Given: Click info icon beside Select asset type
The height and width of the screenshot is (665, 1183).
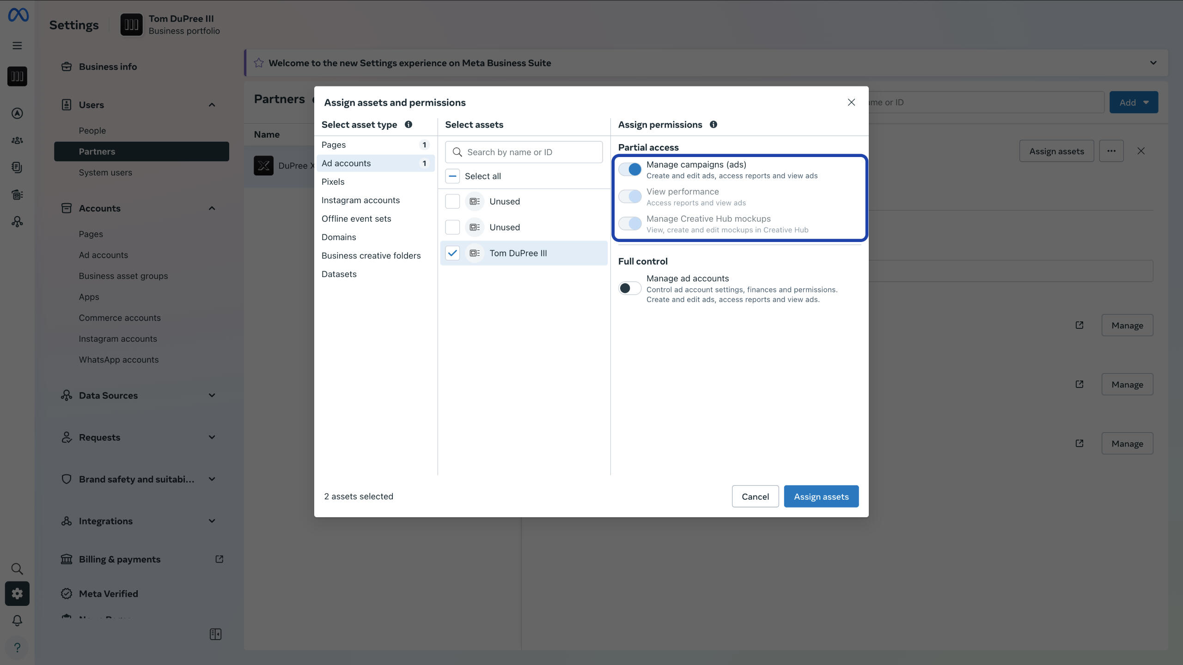Looking at the screenshot, I should 409,125.
